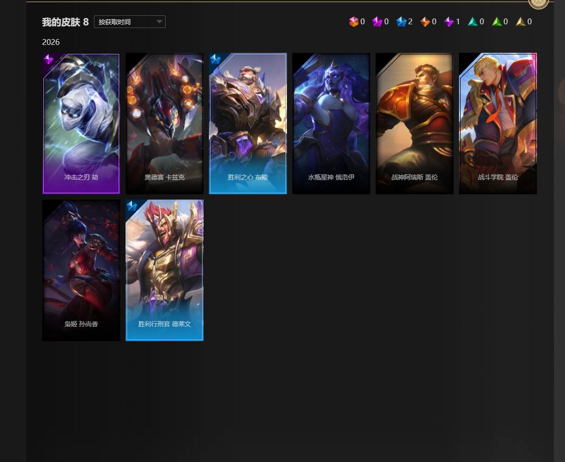Click the count 1 beside the purple diamond gem

pyautogui.click(x=458, y=22)
